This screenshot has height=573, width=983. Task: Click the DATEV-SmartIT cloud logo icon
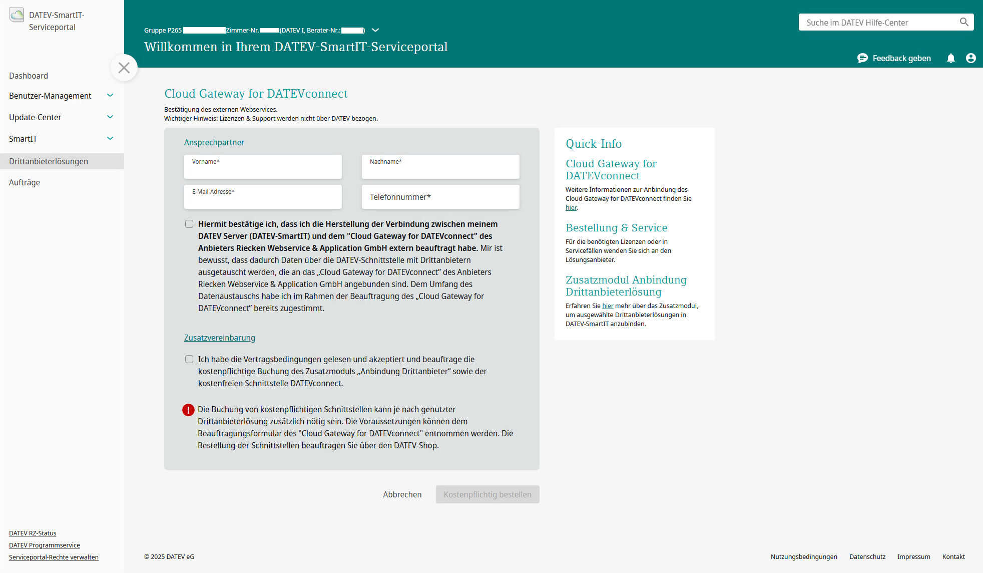[17, 16]
